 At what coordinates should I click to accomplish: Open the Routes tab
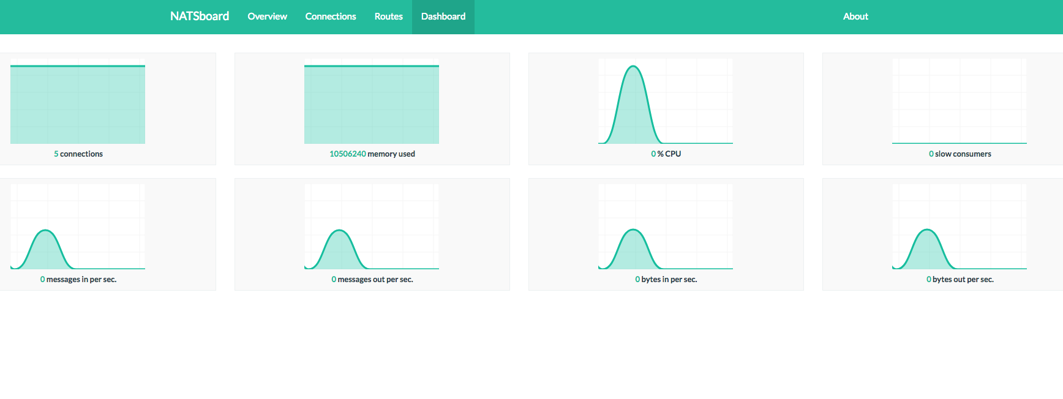[389, 17]
